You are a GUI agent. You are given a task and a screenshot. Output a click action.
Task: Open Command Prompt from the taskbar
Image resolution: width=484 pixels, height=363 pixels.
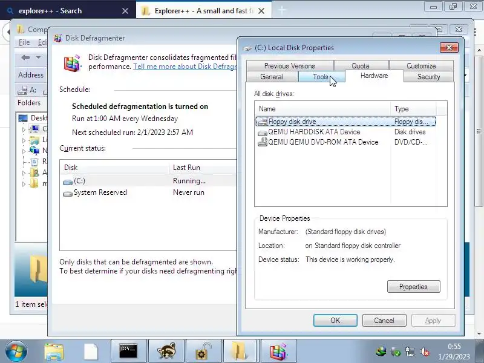click(x=128, y=352)
